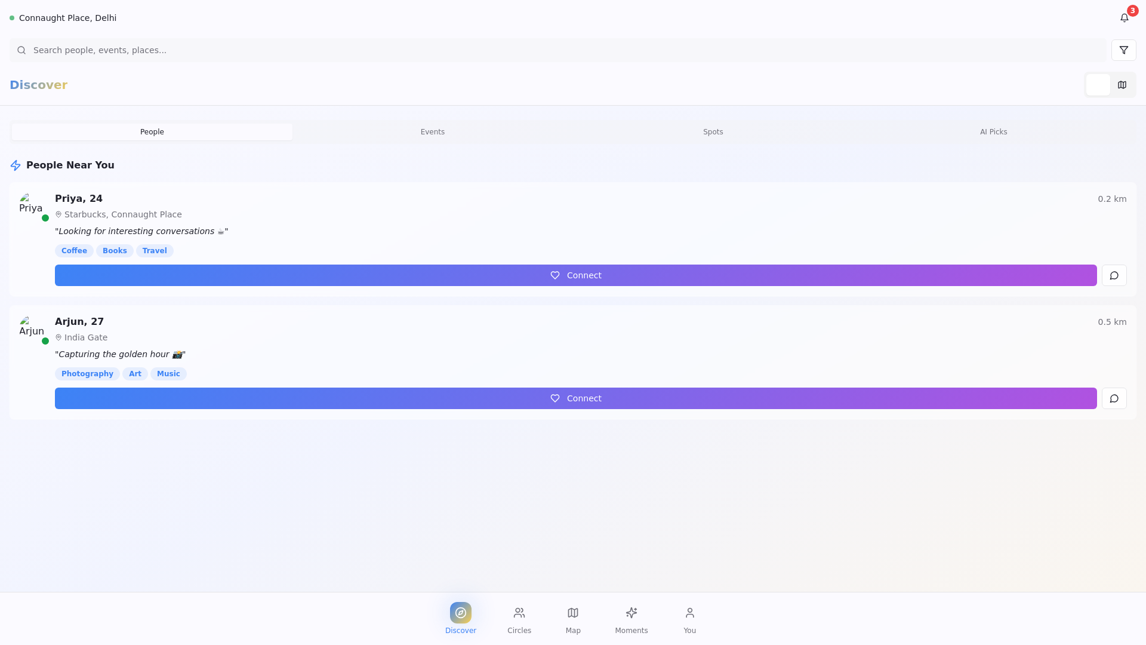Click the search people, events, places field

(557, 50)
